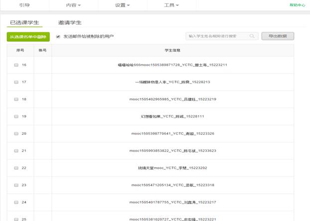Click the 学生信息 column header
Image resolution: width=310 pixels, height=221 pixels.
point(172,50)
